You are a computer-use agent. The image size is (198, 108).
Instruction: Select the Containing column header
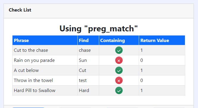(119, 41)
